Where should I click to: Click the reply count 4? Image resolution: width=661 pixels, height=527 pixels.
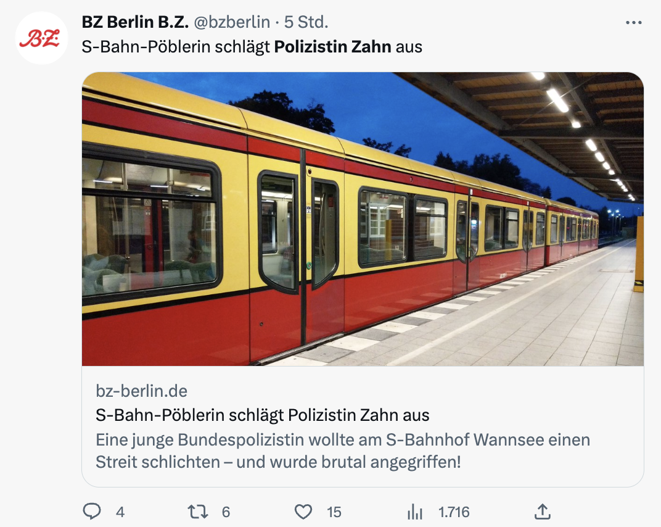(x=120, y=512)
